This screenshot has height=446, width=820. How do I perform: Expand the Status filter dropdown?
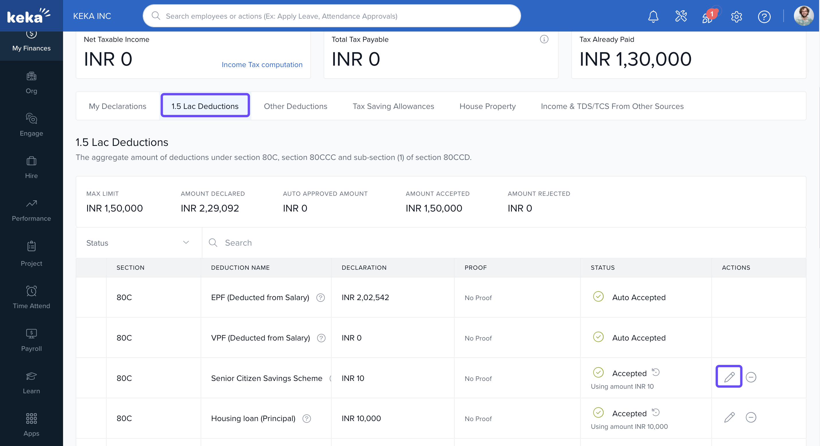click(x=138, y=243)
